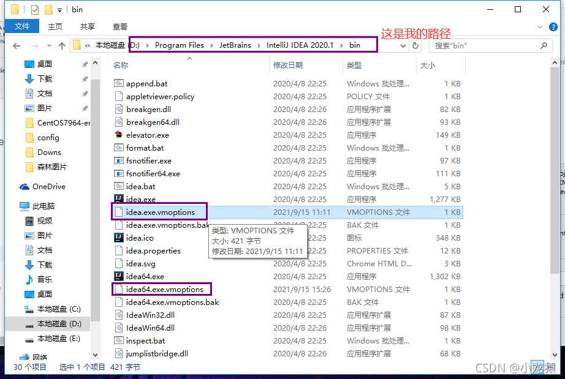Select the IdeaWin32.dll file icon
The image size is (565, 379).
click(118, 315)
